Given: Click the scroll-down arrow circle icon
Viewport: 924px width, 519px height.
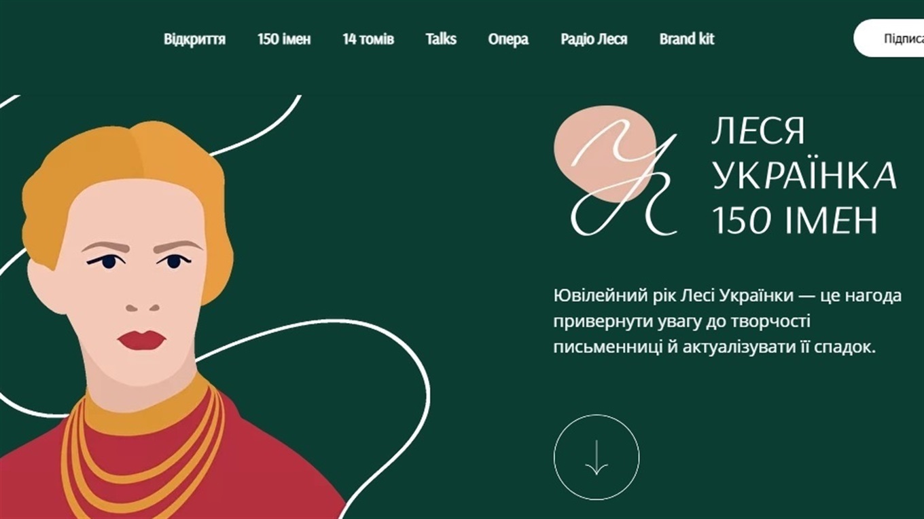Looking at the screenshot, I should click(597, 457).
